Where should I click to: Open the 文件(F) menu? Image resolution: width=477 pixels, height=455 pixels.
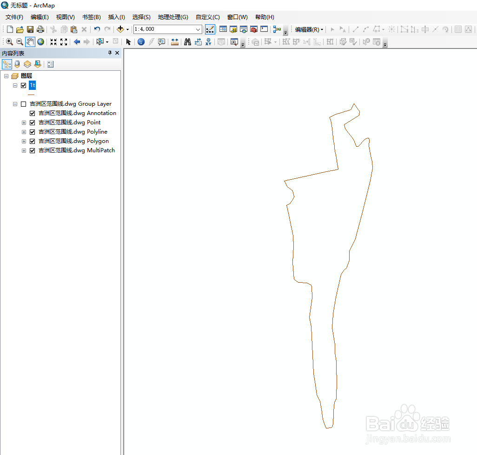14,17
